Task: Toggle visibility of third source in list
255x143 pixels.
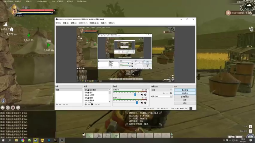Action: pos(86,95)
